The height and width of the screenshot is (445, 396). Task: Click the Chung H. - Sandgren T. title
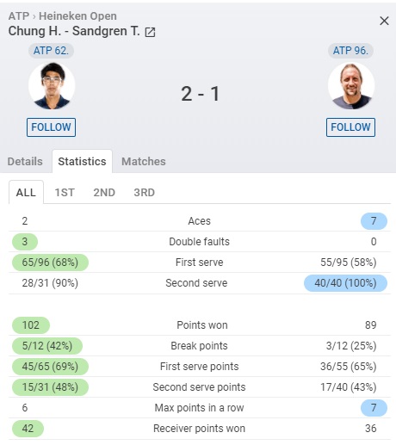coord(74,31)
